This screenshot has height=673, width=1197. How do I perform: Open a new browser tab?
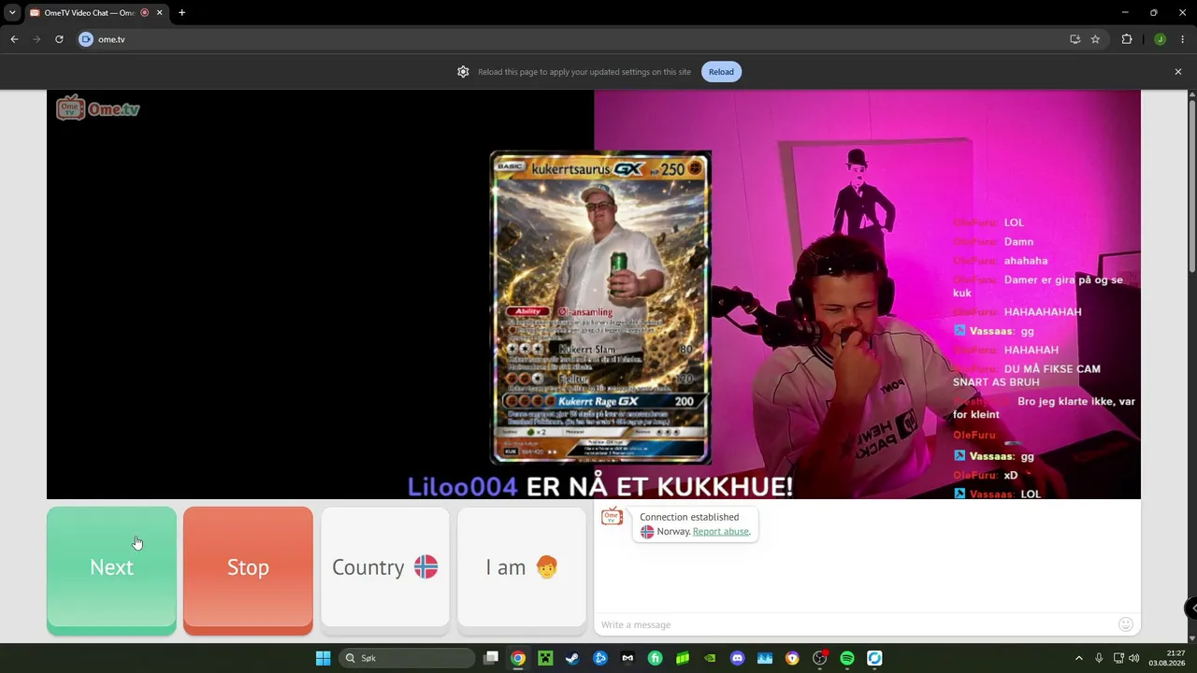click(181, 13)
